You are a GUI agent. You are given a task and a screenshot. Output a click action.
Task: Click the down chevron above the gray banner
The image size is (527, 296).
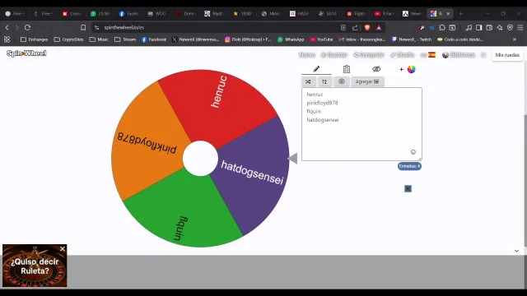tap(516, 251)
